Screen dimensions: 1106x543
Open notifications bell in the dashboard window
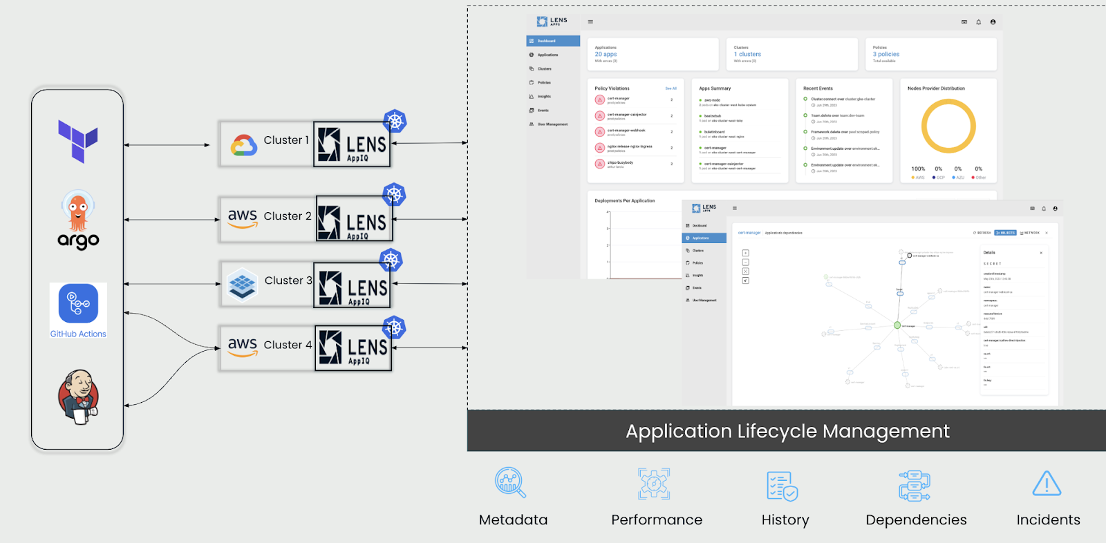[979, 22]
